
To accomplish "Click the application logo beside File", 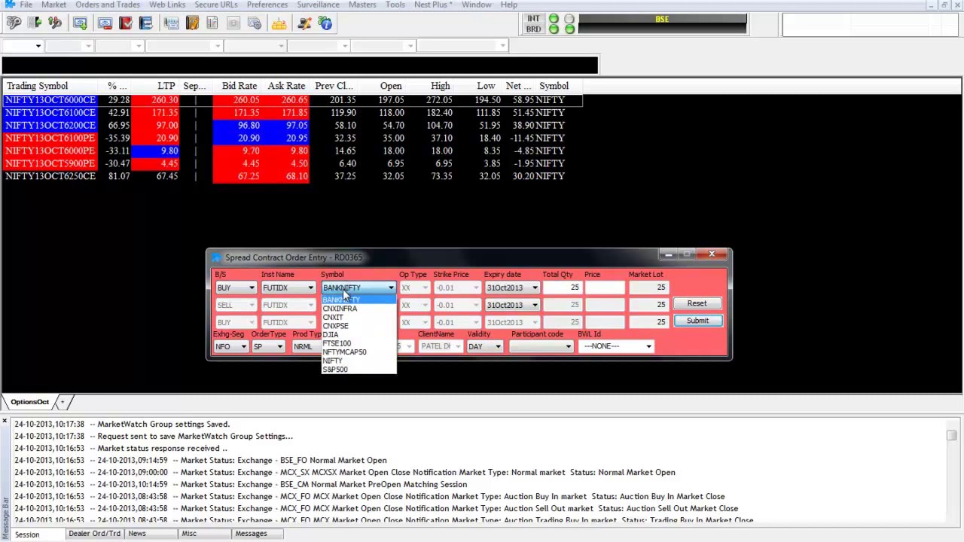I will point(9,5).
